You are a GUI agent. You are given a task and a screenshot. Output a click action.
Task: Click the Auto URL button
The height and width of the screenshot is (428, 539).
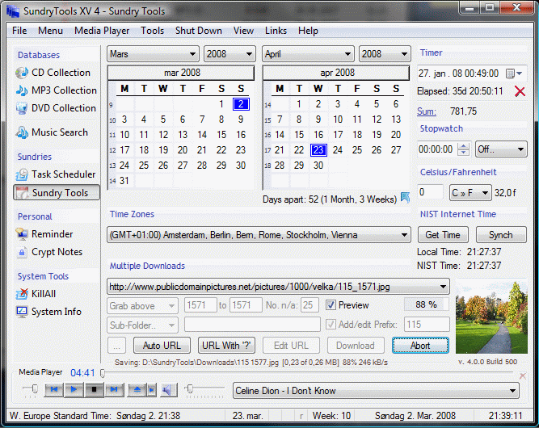point(162,345)
